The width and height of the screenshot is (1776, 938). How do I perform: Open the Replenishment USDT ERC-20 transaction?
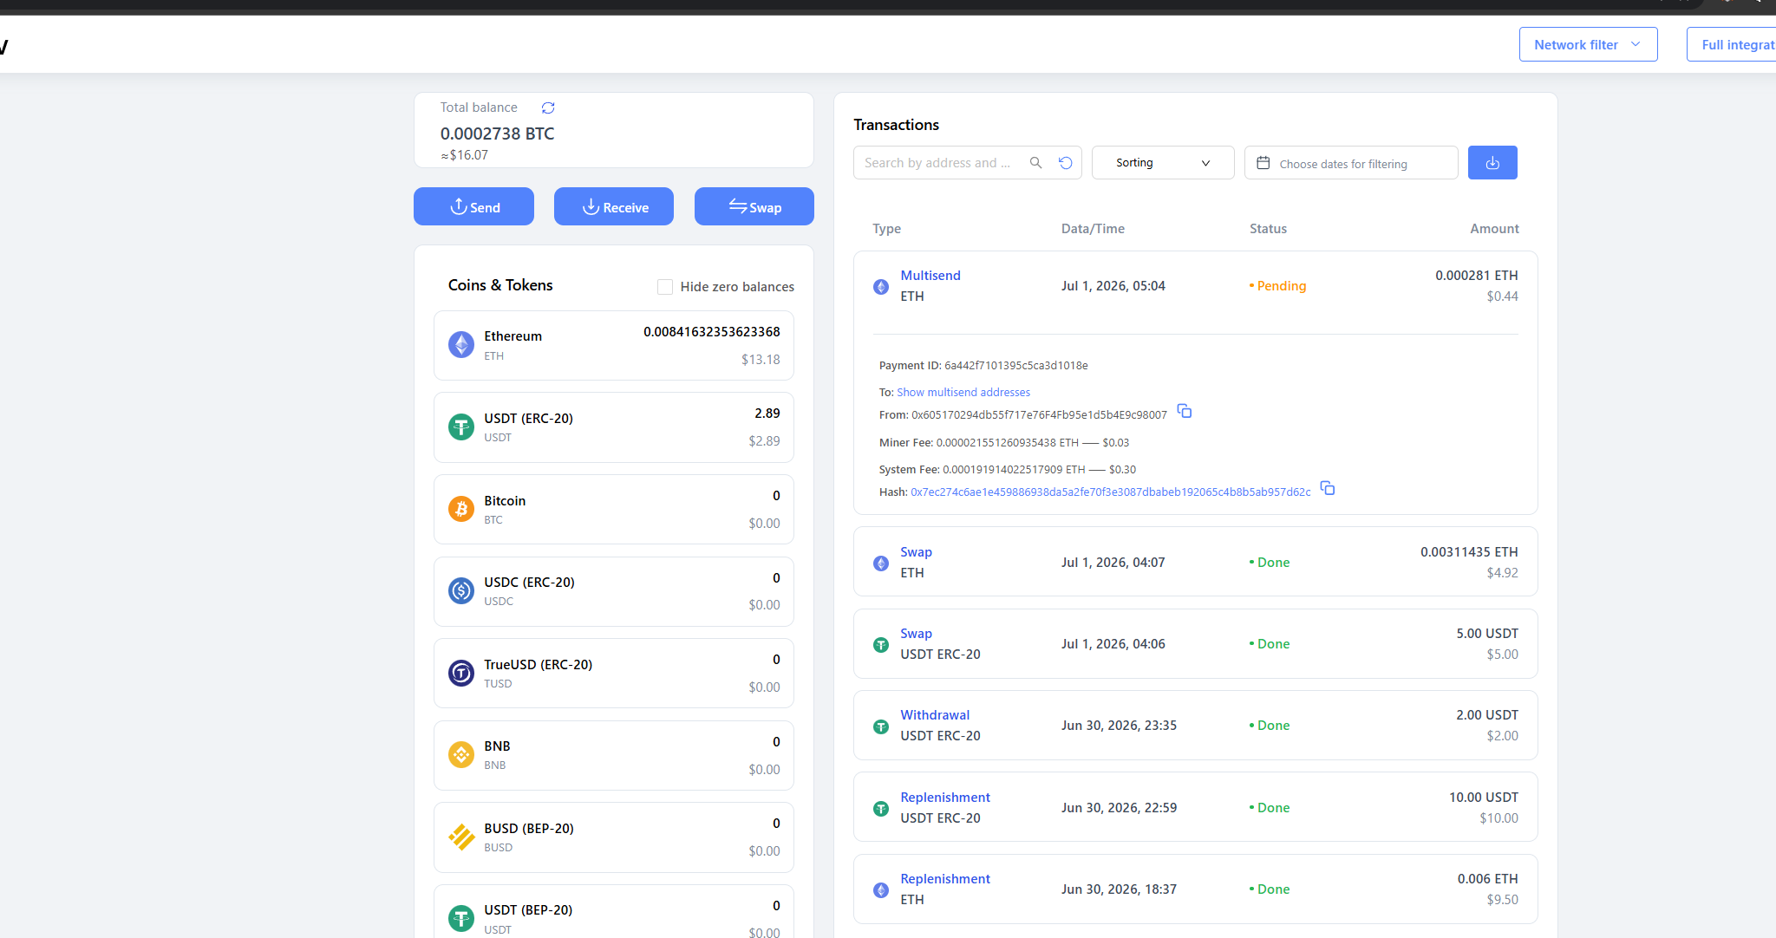945,797
